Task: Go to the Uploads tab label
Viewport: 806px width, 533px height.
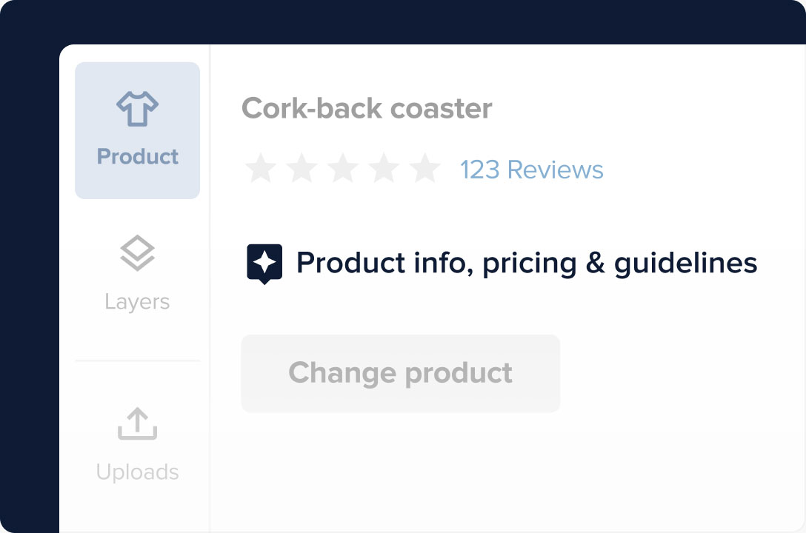Action: click(x=138, y=472)
